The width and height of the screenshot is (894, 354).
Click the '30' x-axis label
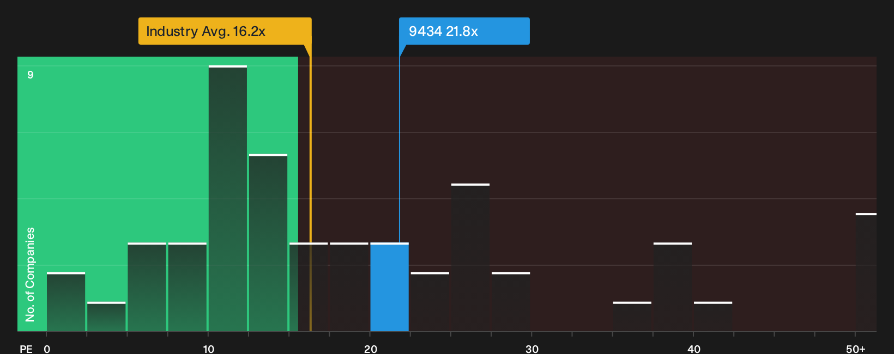point(532,349)
